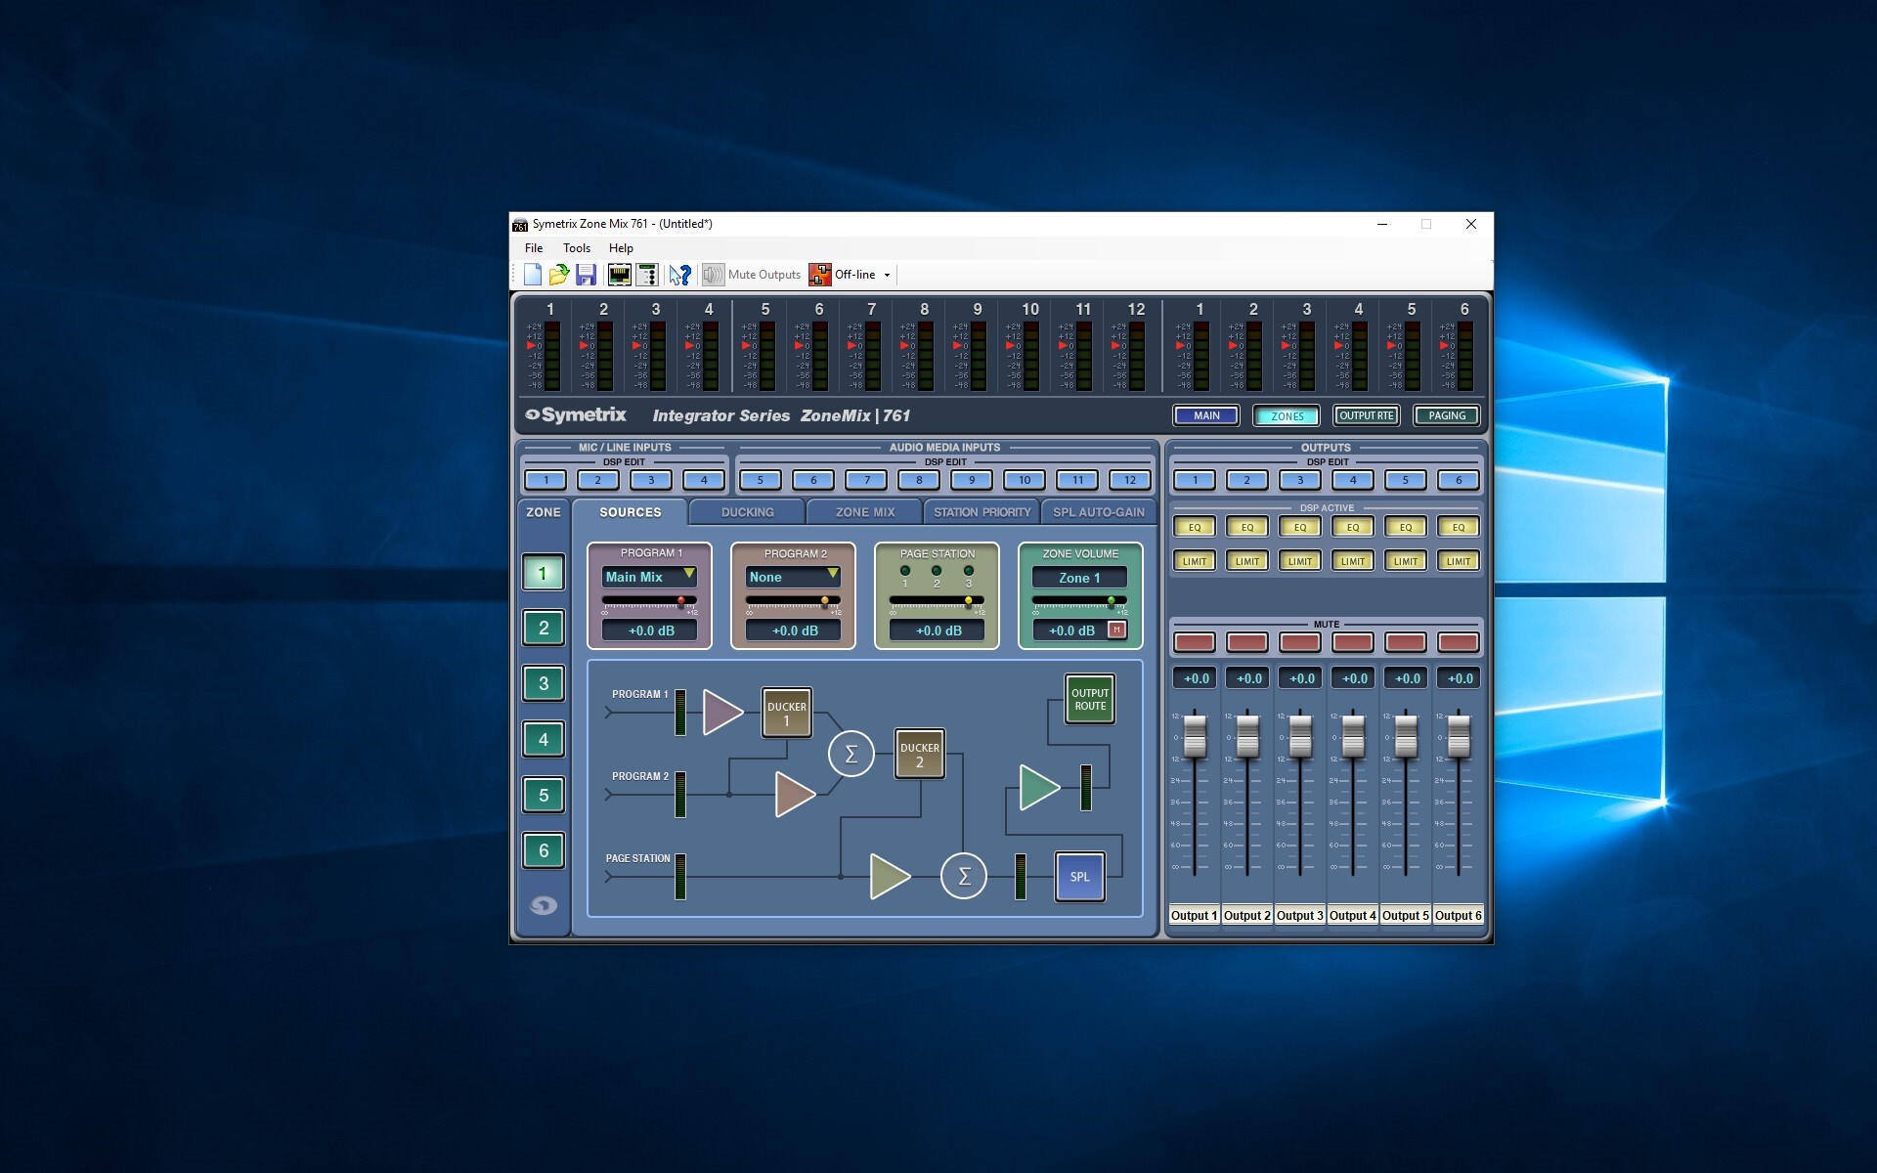
Task: Click the Save floppy disk icon
Action: point(586,275)
